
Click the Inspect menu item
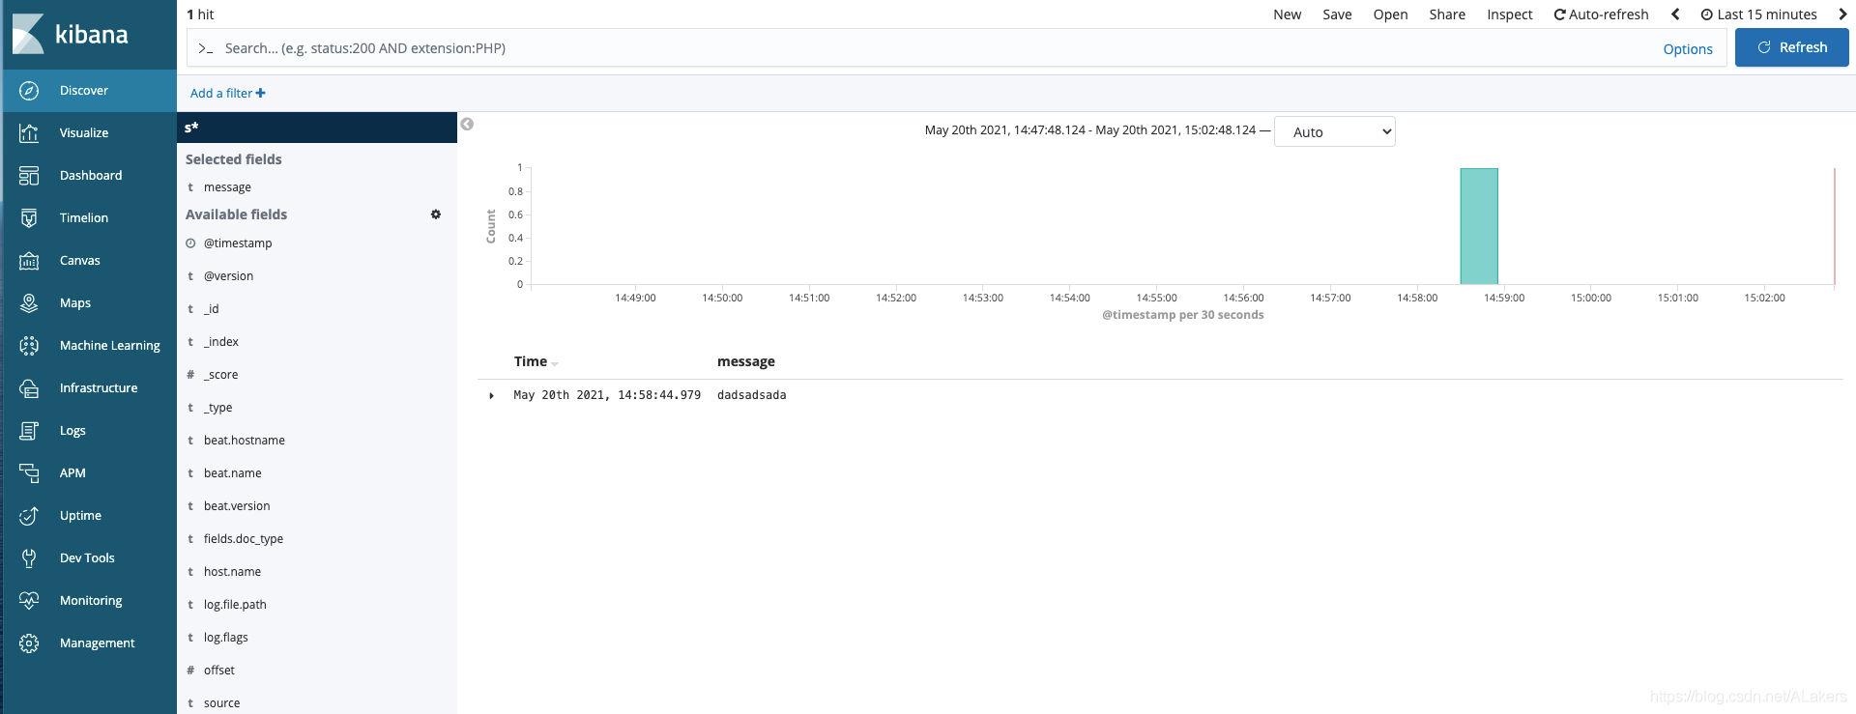pos(1510,14)
